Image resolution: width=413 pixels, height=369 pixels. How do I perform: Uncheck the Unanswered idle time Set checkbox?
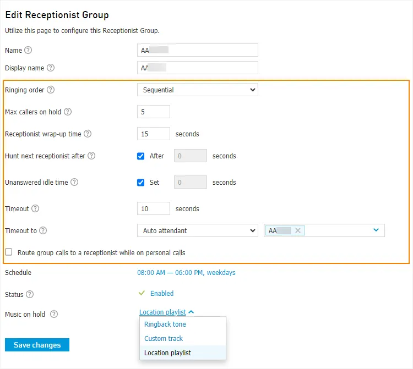tap(140, 182)
